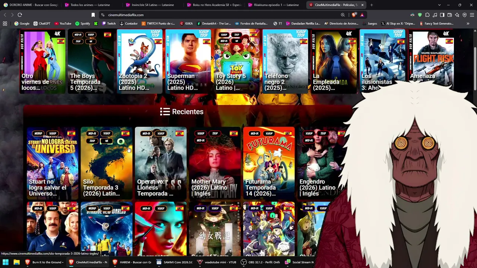This screenshot has width=477, height=268.
Task: Toggle the browser sidebar panel icon
Action: 442,15
